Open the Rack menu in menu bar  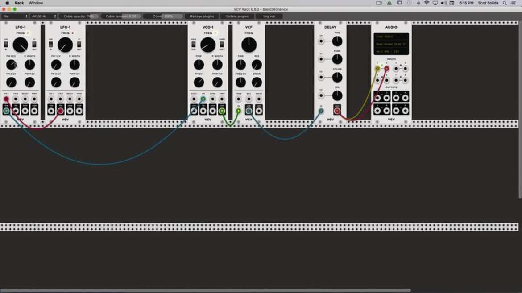(19, 3)
